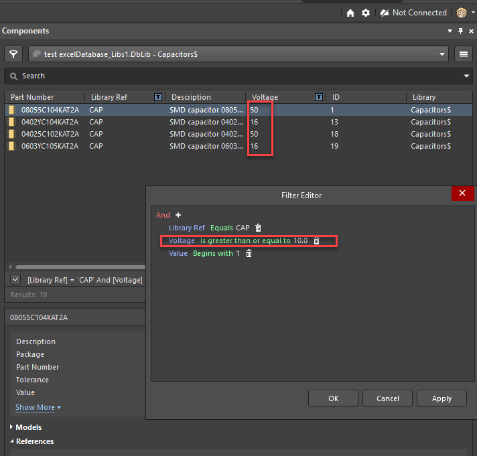This screenshot has height=456, width=477.
Task: Delete the Library Ref Equals CAP condition
Action: point(259,228)
